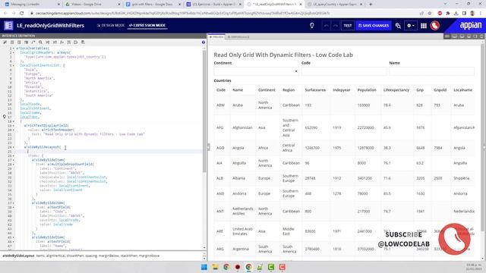This screenshot has width=486, height=273.
Task: Select the tab next to Preview
Action: [238, 37]
